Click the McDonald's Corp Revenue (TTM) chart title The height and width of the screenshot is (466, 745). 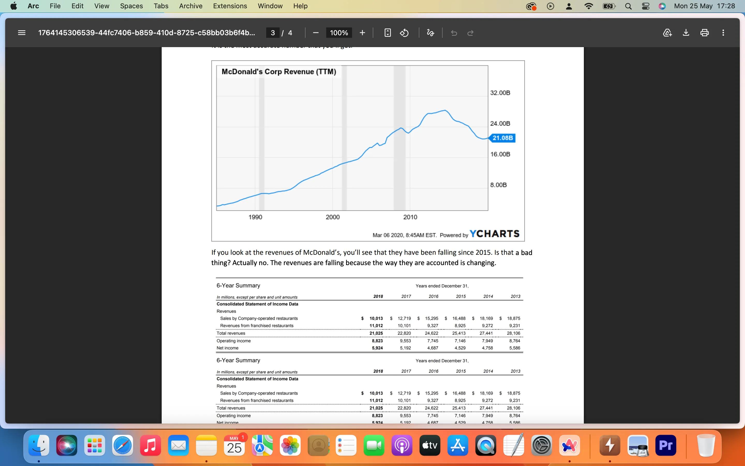pyautogui.click(x=279, y=71)
